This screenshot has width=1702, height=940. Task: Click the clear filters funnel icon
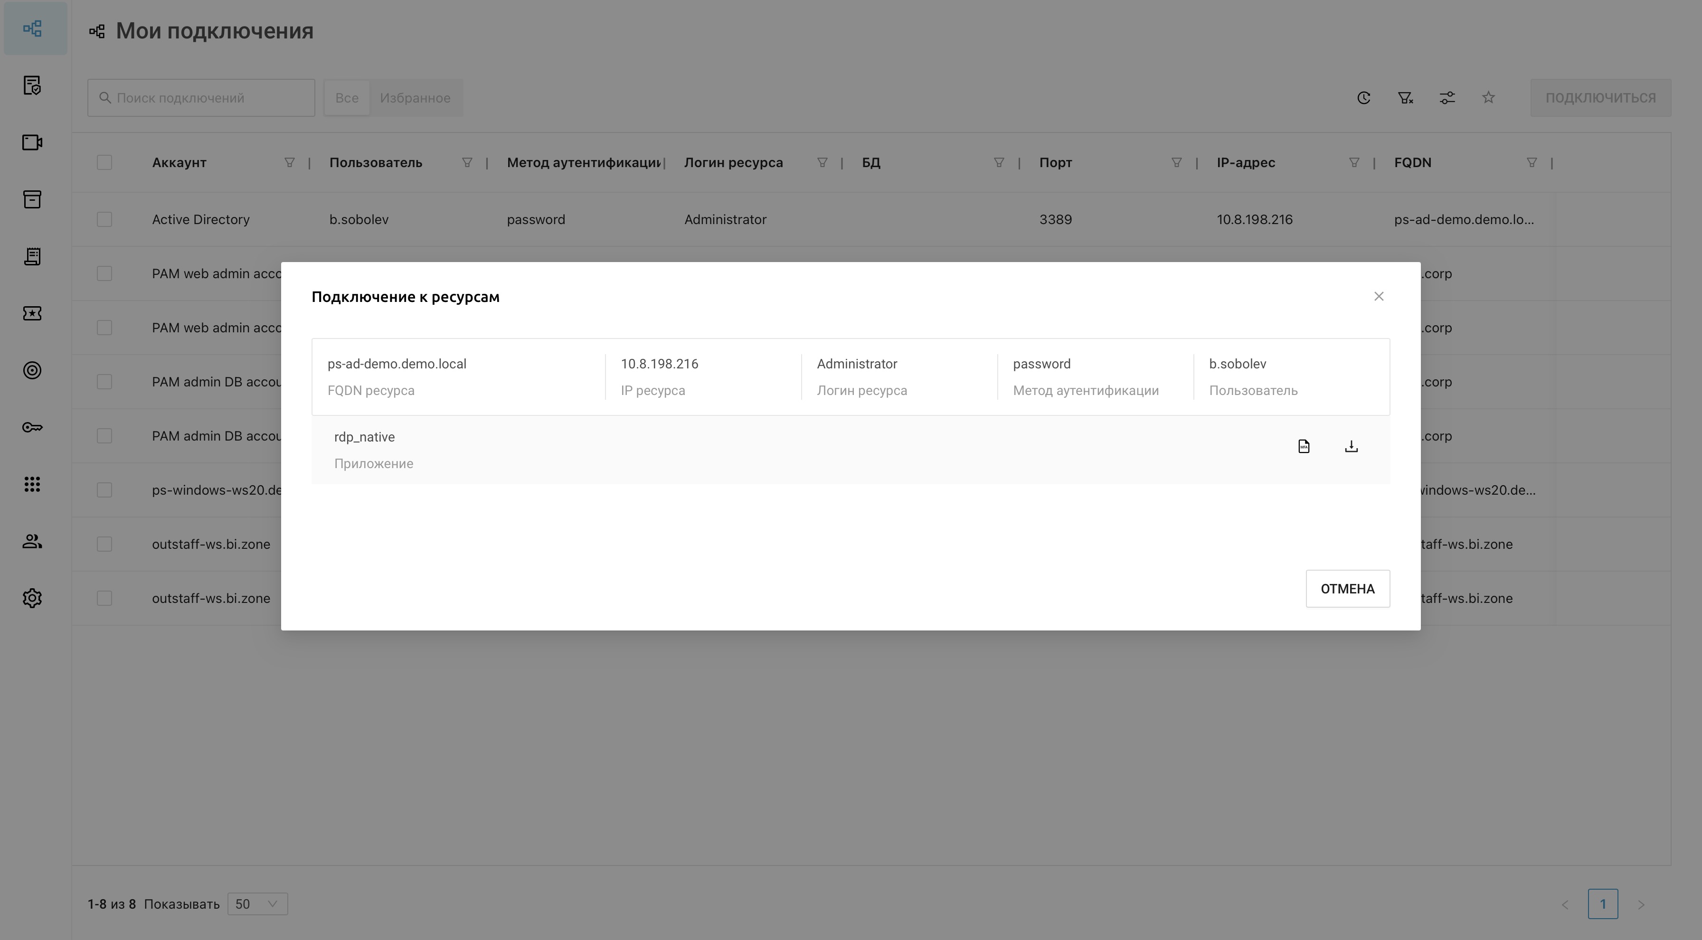pos(1405,98)
